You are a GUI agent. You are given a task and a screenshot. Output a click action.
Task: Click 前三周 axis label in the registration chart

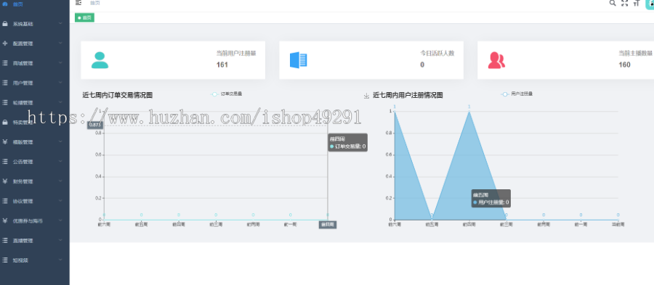tap(506, 225)
